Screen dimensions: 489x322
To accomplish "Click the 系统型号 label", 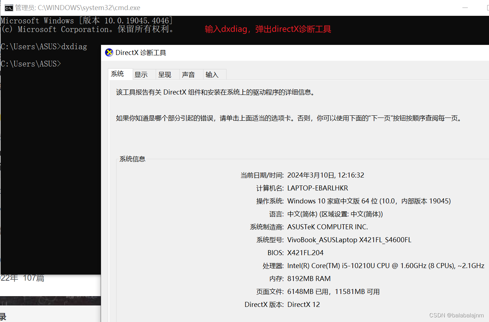I will coord(270,240).
